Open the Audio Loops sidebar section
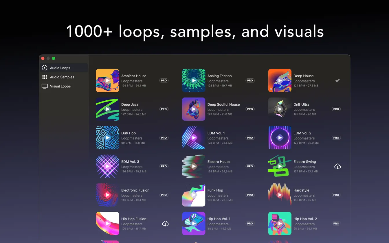Screen dimensions: 389x243 64,68
